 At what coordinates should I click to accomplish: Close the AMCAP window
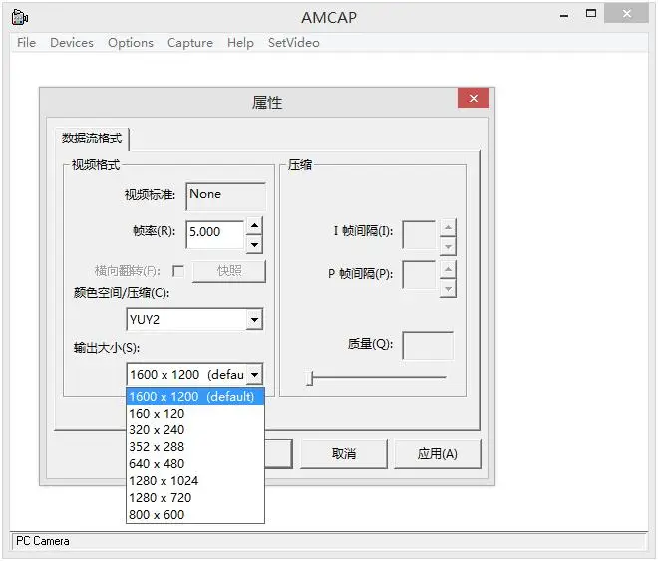pos(626,14)
